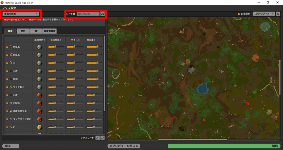Viewport: 283px width, 150px height.
Task: Click the タングステン鉱石 row label
Action: 22,119
